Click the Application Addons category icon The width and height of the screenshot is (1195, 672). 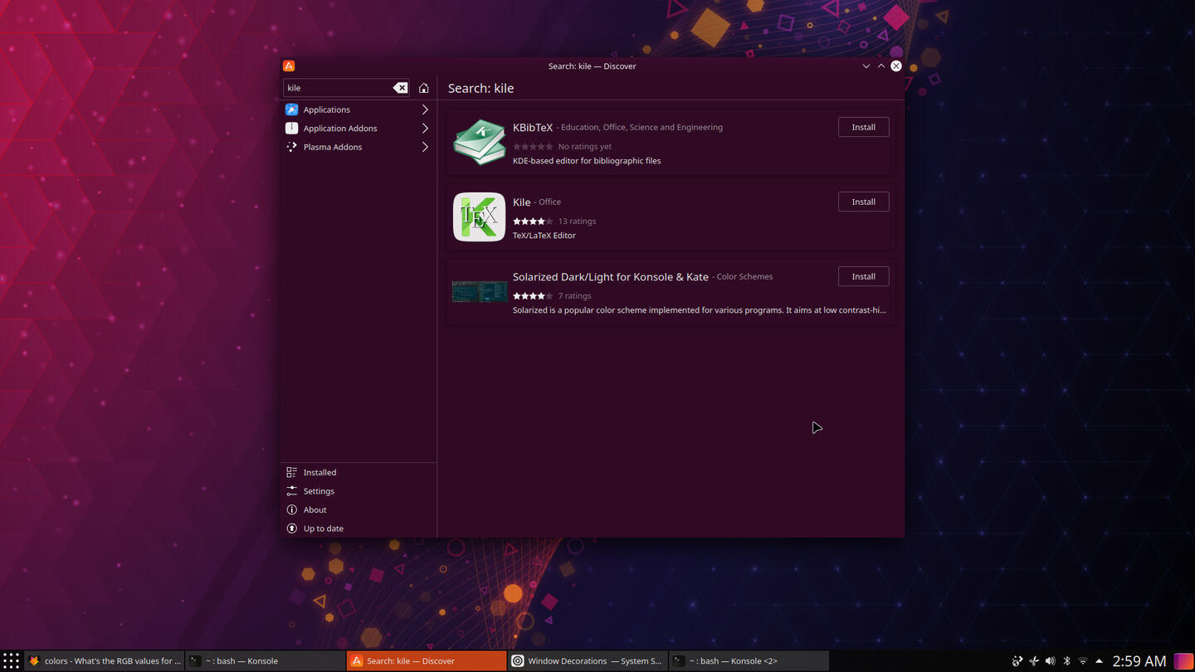pos(291,128)
